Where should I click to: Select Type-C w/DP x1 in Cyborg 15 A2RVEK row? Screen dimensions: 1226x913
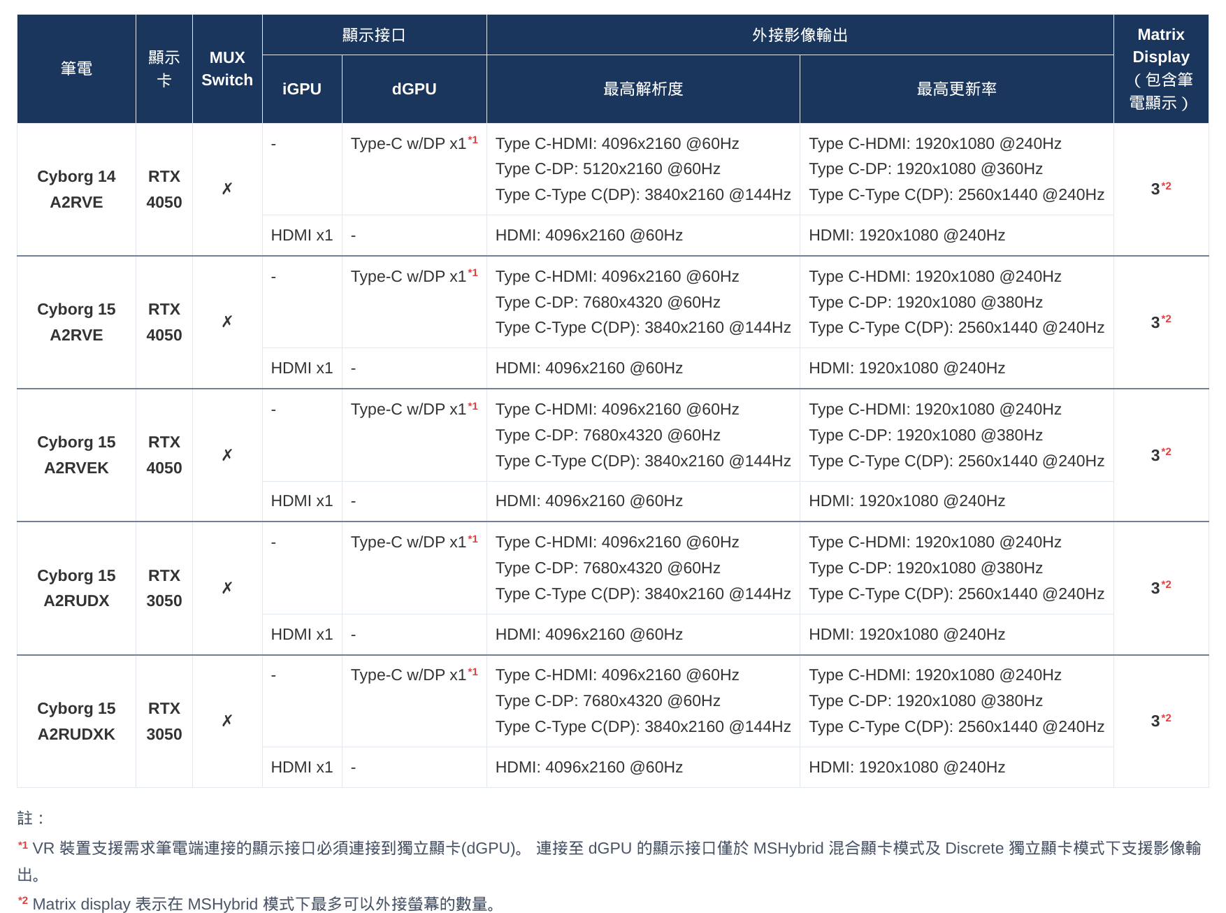[x=414, y=409]
